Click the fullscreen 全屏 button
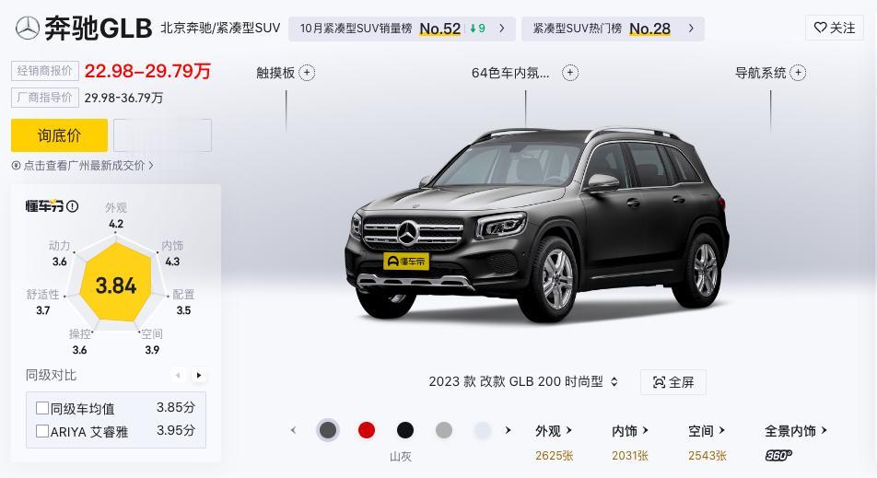Viewport: 877px width, 478px height. (x=672, y=382)
